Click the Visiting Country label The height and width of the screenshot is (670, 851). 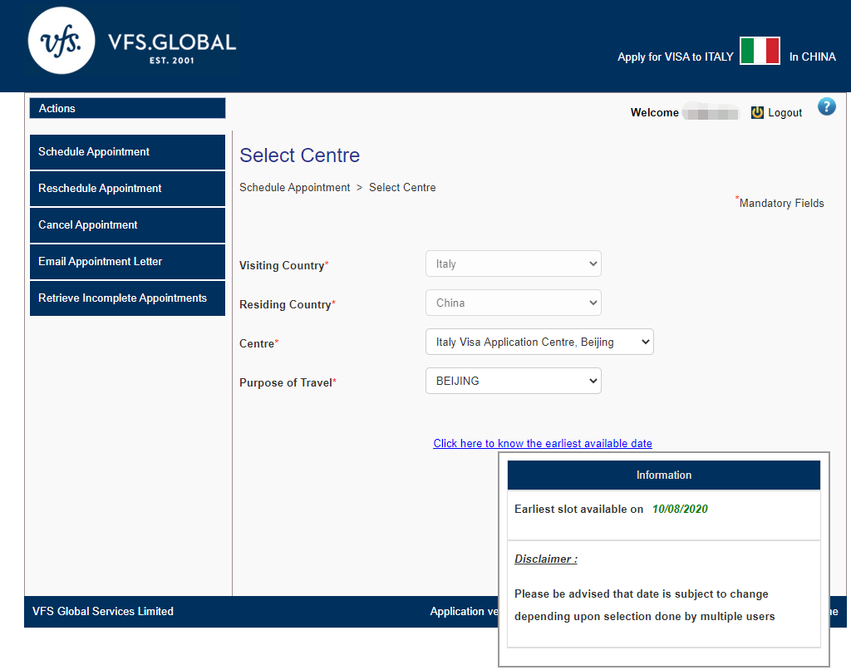coord(284,265)
